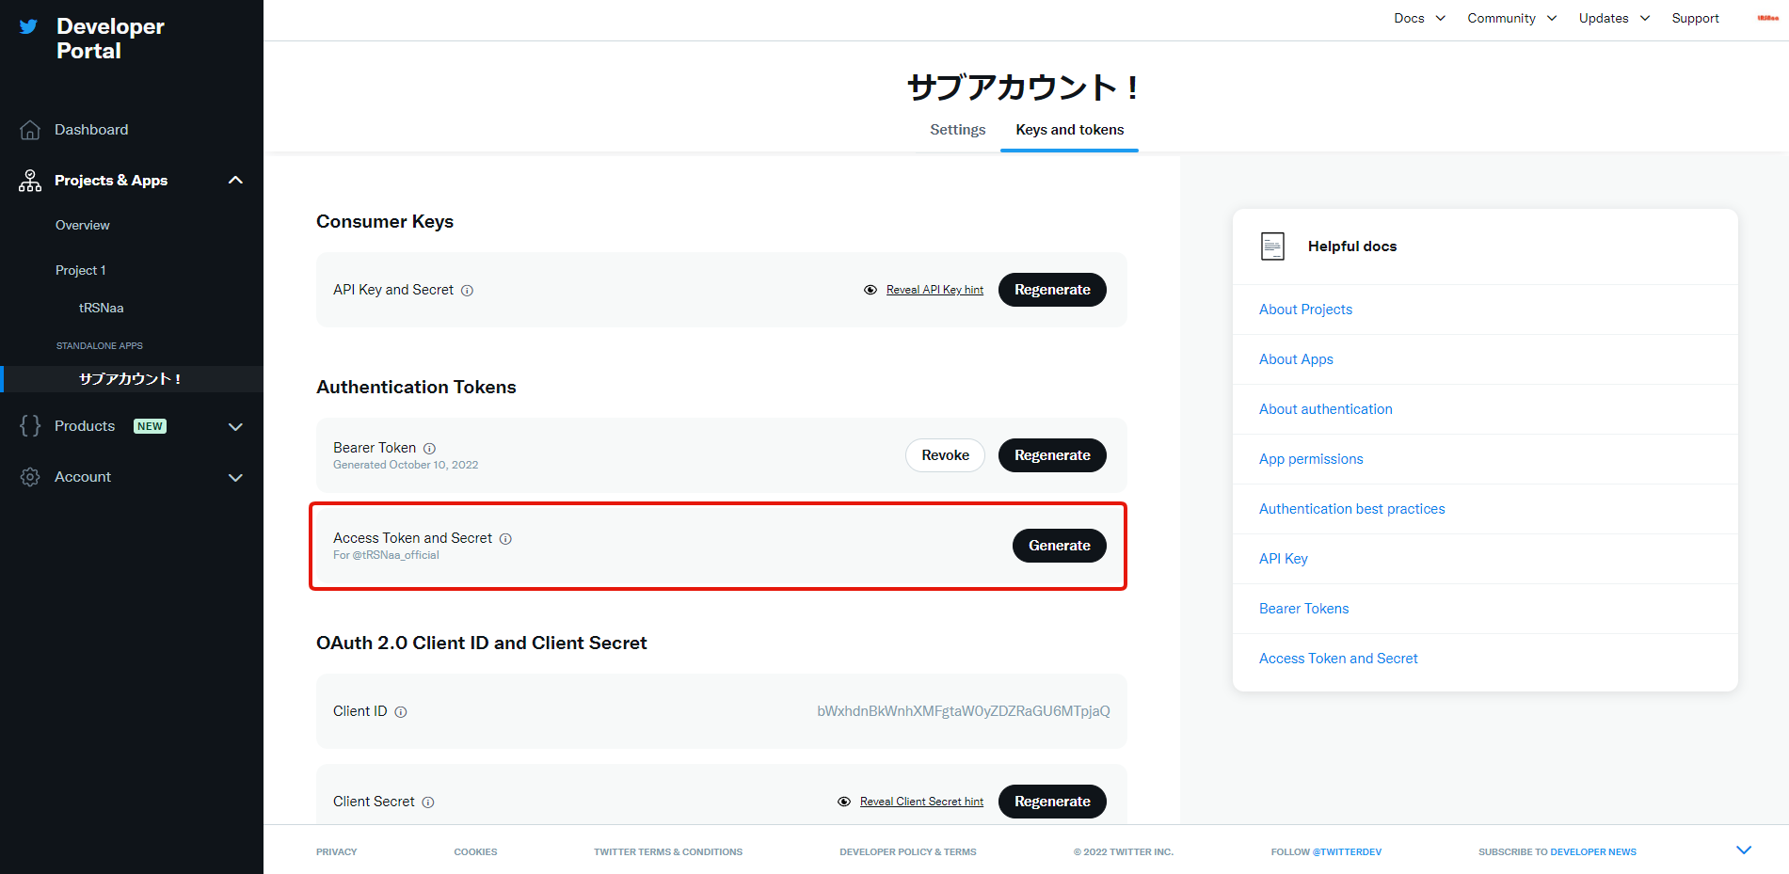Click info icon next to Bearer Token
The width and height of the screenshot is (1789, 874).
pyautogui.click(x=430, y=448)
